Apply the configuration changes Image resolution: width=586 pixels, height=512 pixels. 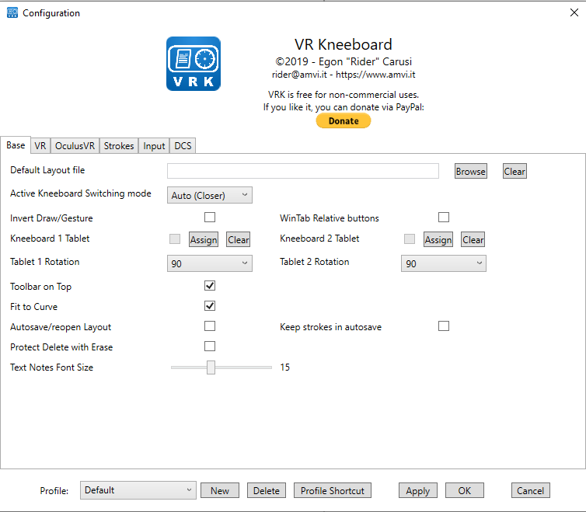[x=418, y=491]
